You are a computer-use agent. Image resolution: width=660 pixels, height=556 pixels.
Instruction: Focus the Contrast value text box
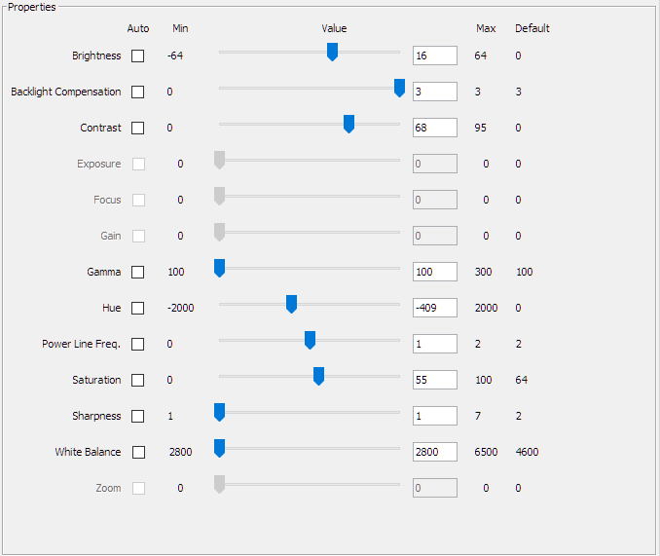(x=434, y=128)
